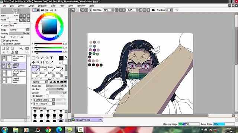
Task: Select the Move tool
Action: [33, 62]
